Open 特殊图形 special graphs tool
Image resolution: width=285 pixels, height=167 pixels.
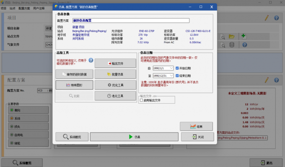click(74, 85)
